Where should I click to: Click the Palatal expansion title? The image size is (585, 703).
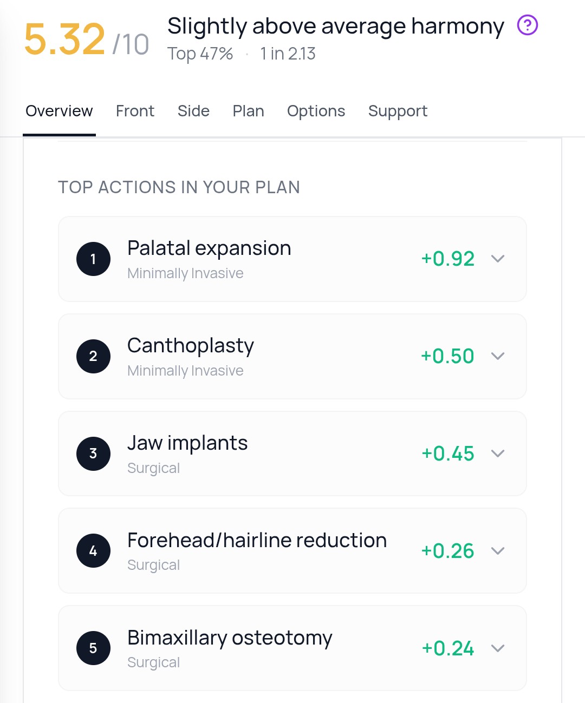point(209,248)
